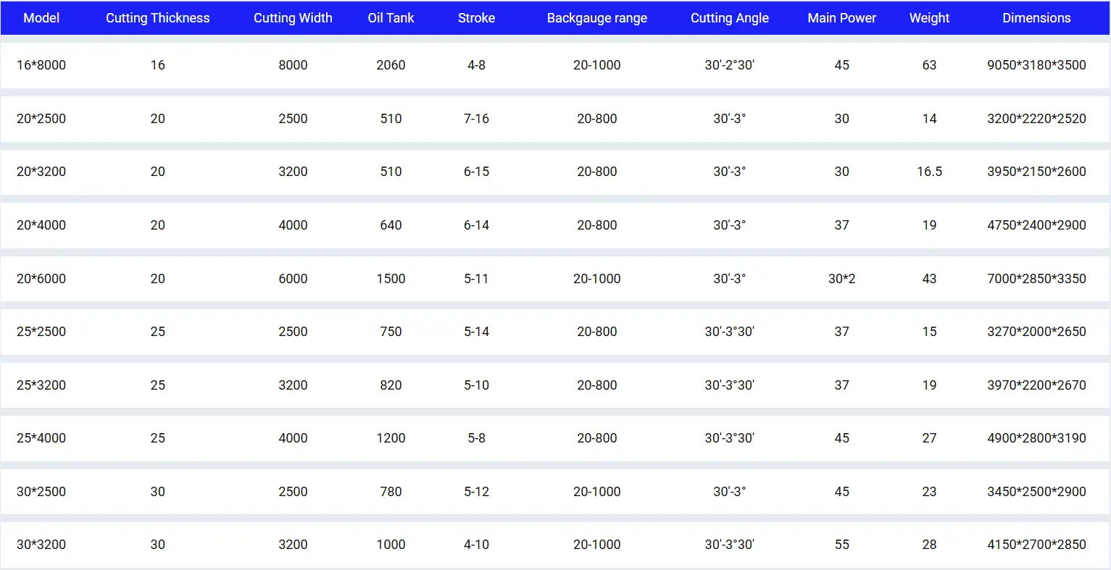The height and width of the screenshot is (570, 1111).
Task: Select the model 20*2500 cell
Action: click(41, 119)
